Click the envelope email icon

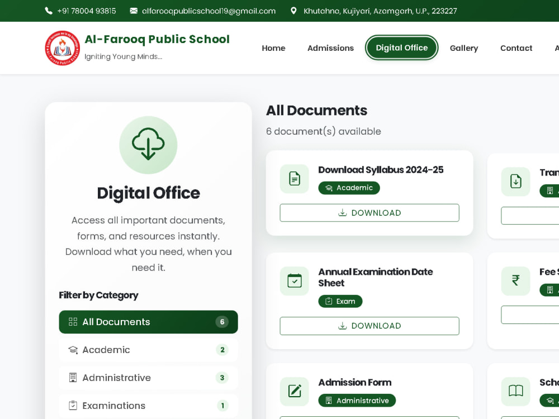(134, 11)
